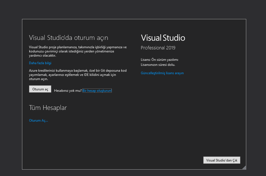The width and height of the screenshot is (266, 176).
Task: Click the 'Visual Studio'da oturum açın' heading
Action: coord(69,38)
